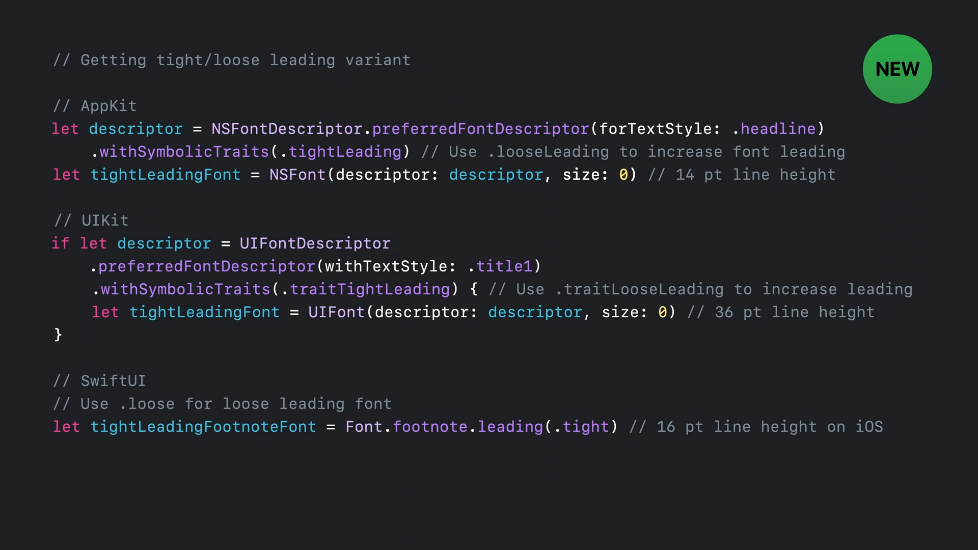This screenshot has height=550, width=978.
Task: Click the tightLeadingFootnoteFont variable name
Action: click(x=203, y=427)
